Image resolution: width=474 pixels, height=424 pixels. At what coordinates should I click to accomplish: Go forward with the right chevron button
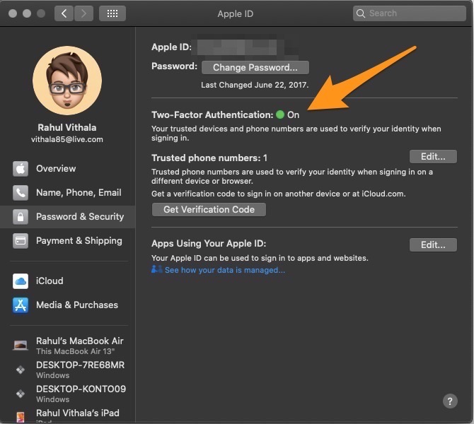pyautogui.click(x=83, y=13)
